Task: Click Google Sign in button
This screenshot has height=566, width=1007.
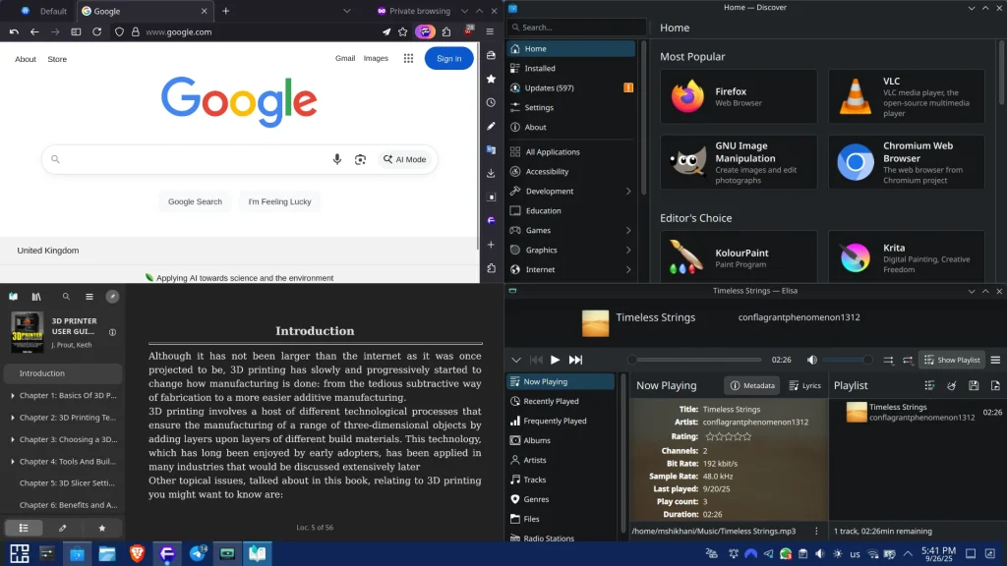Action: click(448, 58)
